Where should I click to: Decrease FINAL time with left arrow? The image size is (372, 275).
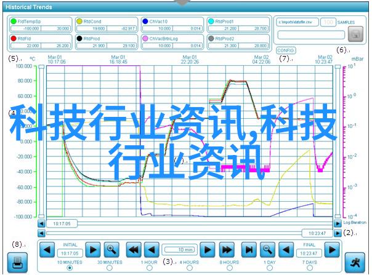pos(286,250)
